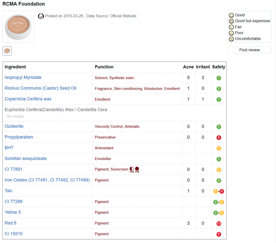
Task: Click the Poor sad face icon
Action: [x=231, y=33]
